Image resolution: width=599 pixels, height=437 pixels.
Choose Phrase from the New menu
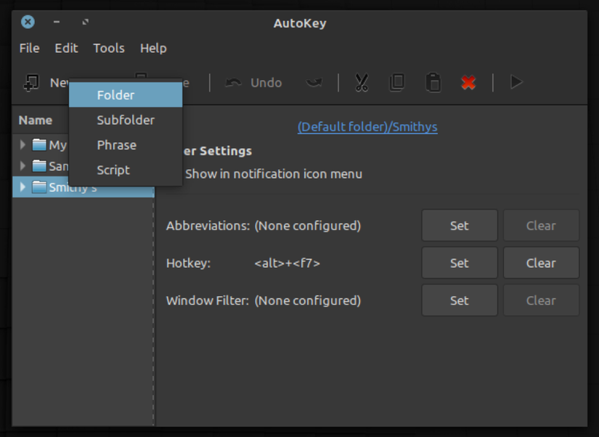click(x=116, y=144)
